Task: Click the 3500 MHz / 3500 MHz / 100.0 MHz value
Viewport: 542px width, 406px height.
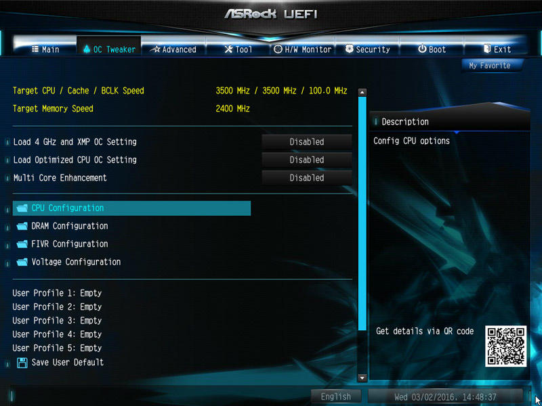Action: coord(281,91)
